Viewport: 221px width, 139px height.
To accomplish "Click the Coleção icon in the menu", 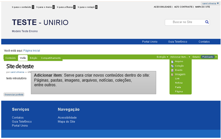I will point(172,66).
